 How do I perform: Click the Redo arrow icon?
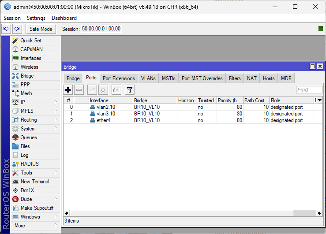17,29
